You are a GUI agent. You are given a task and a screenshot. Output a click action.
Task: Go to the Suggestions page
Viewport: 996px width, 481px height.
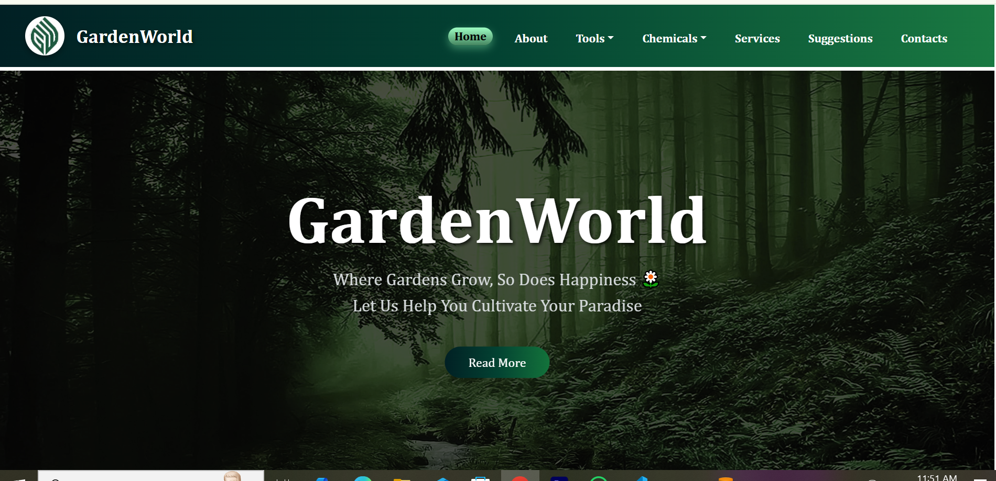coord(840,38)
